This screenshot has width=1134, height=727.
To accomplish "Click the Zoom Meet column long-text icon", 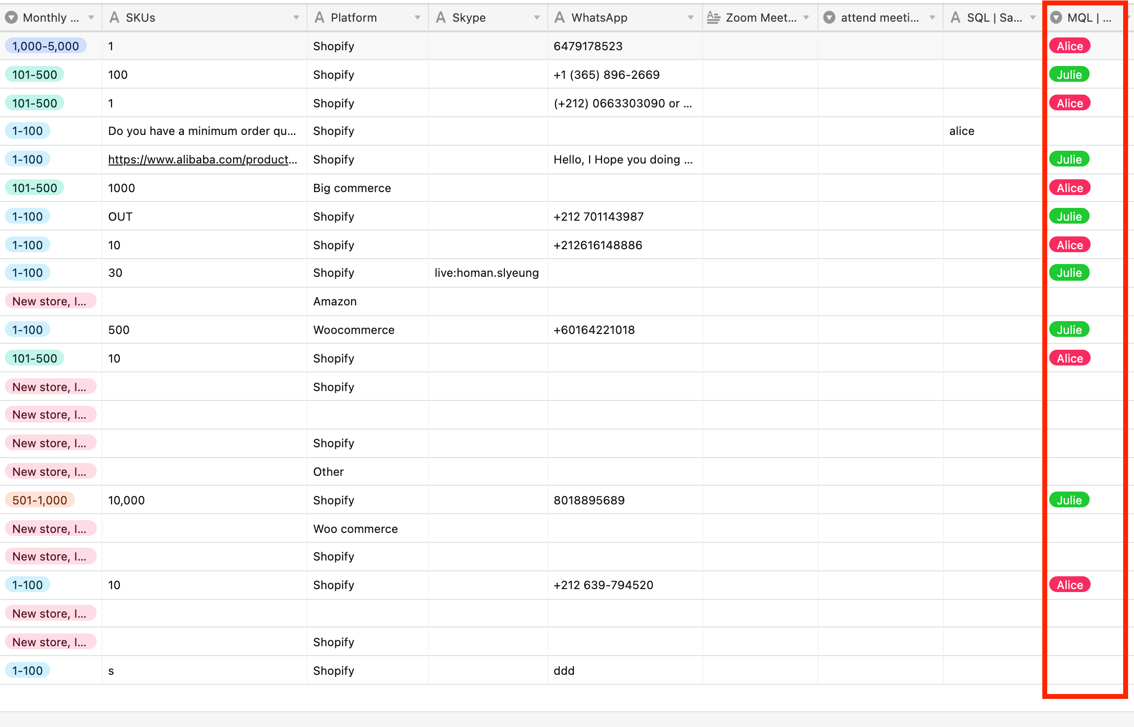I will coord(713,18).
